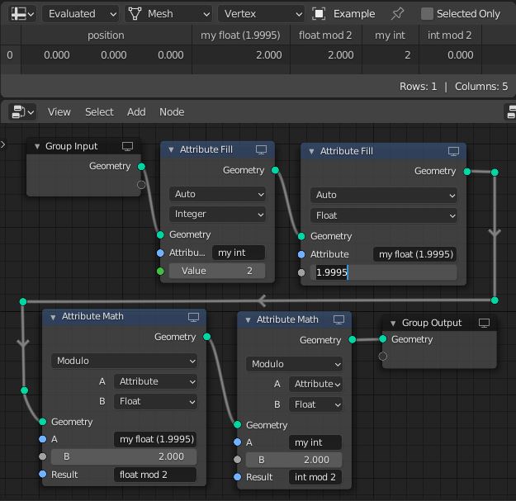Open the Mesh component dropdown
This screenshot has width=516, height=501.
168,14
